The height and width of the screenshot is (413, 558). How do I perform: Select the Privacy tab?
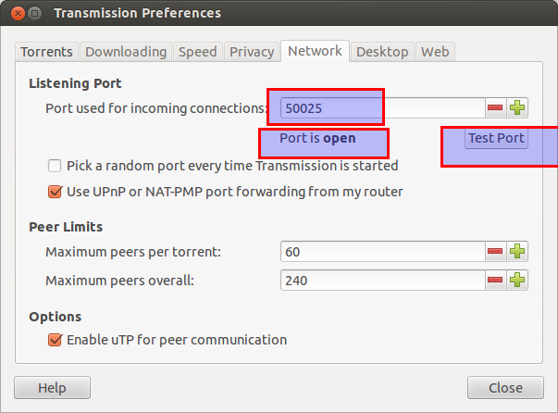pos(252,52)
